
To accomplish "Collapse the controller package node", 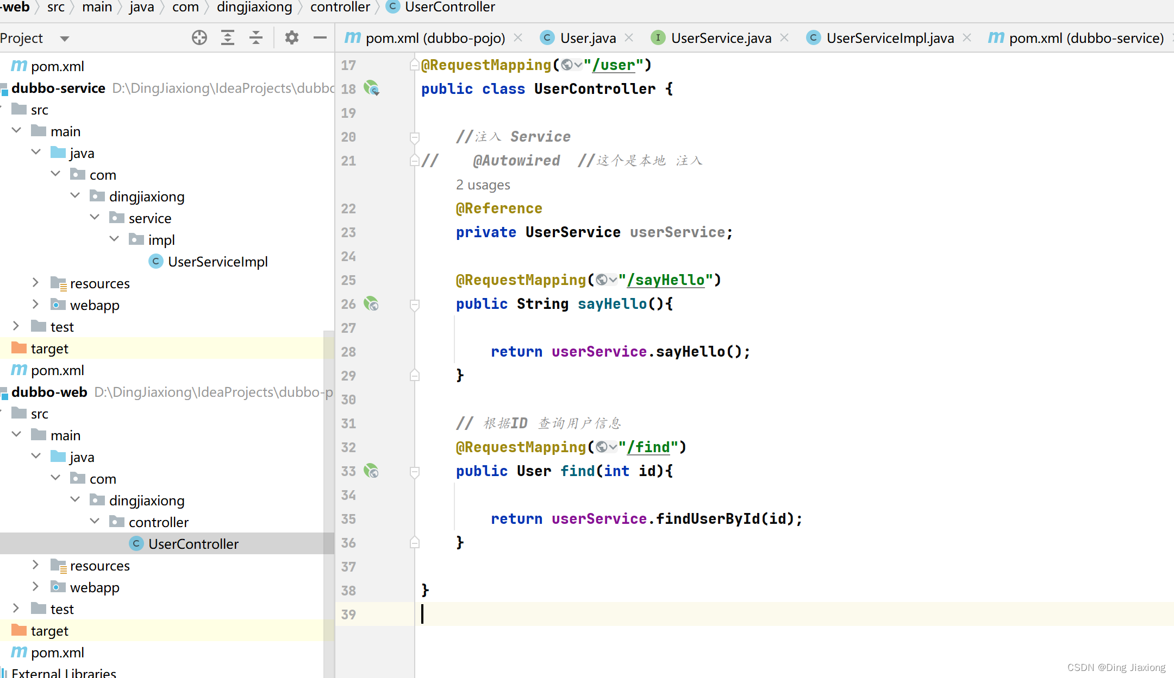I will (x=95, y=522).
